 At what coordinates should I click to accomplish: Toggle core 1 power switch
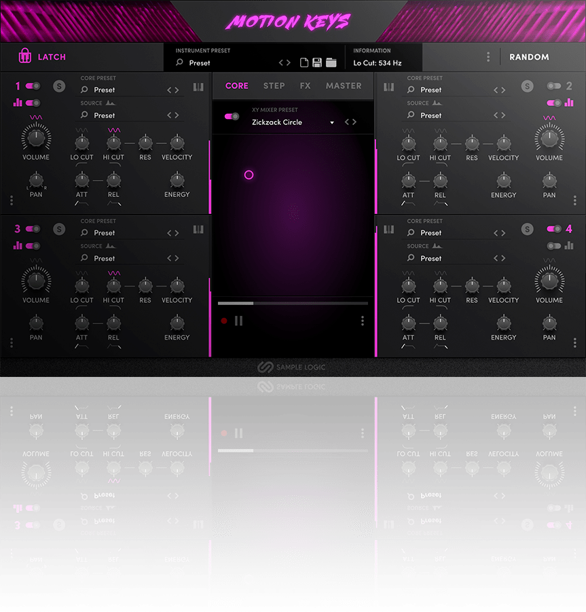[33, 86]
